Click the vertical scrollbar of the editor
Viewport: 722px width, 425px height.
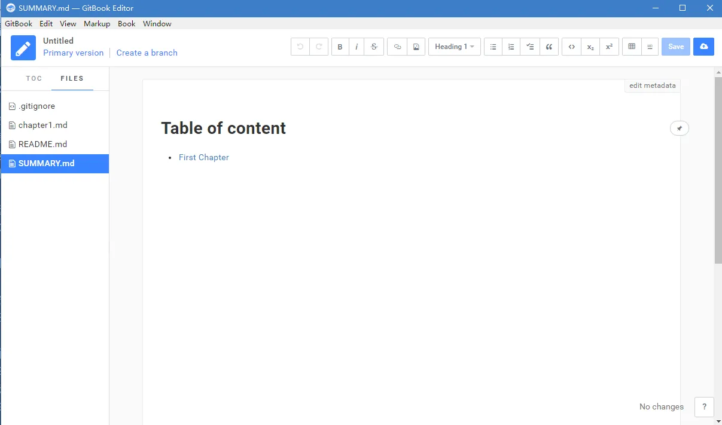(718, 170)
